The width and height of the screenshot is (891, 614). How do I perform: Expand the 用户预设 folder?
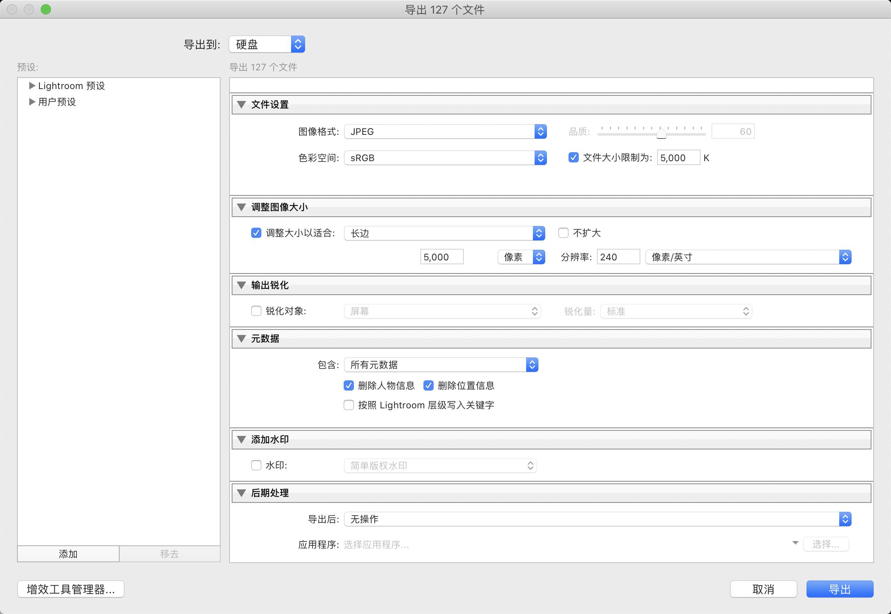[32, 102]
